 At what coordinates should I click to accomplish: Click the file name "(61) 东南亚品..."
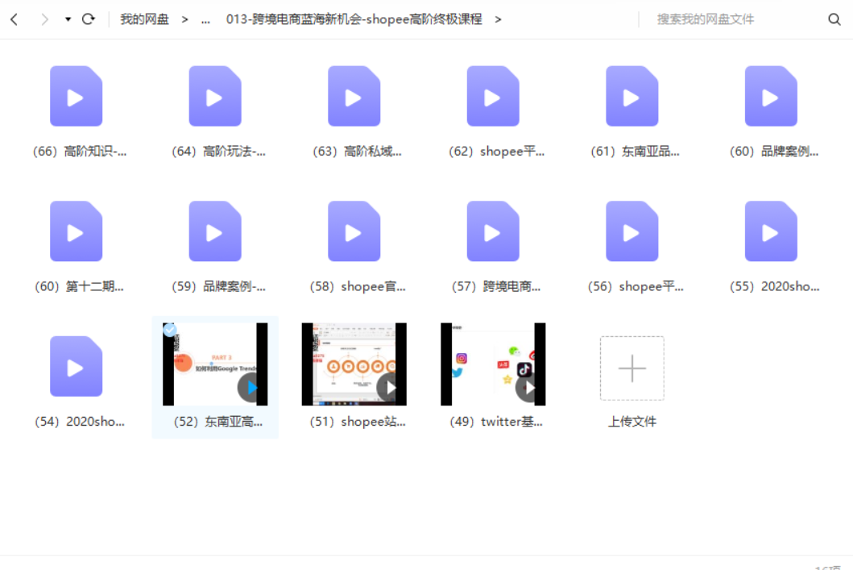click(x=635, y=152)
